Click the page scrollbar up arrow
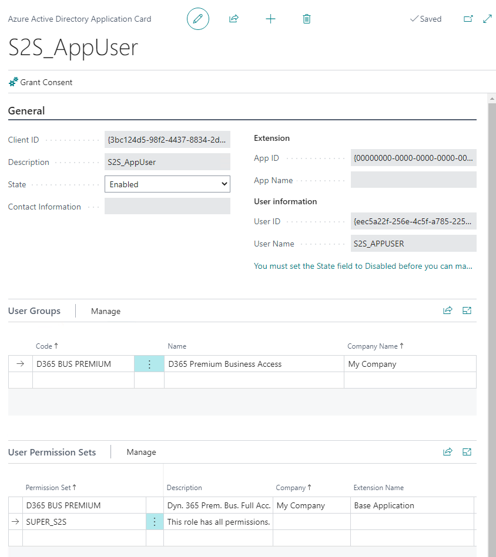 pos(492,99)
